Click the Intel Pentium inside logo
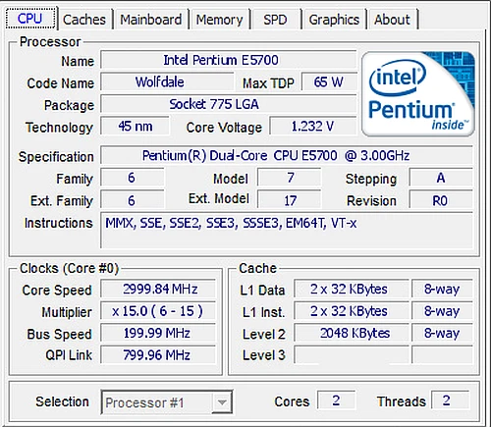Image resolution: width=491 pixels, height=427 pixels. [418, 94]
